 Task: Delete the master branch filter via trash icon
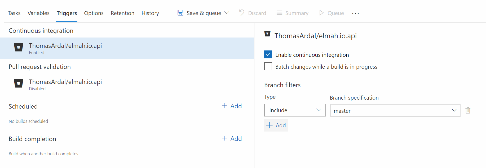[x=468, y=110]
